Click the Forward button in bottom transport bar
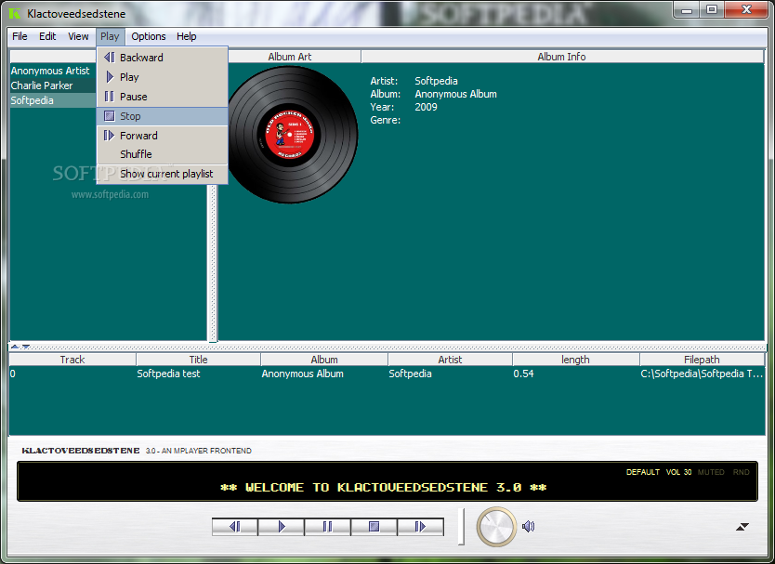Image resolution: width=775 pixels, height=564 pixels. coord(420,527)
